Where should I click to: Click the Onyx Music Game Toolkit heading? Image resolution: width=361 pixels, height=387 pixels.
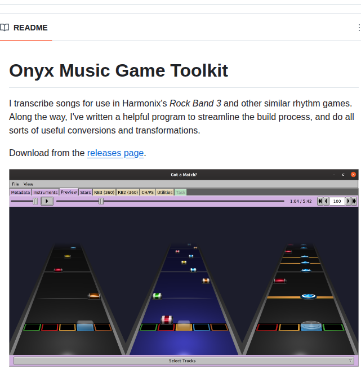pyautogui.click(x=118, y=71)
